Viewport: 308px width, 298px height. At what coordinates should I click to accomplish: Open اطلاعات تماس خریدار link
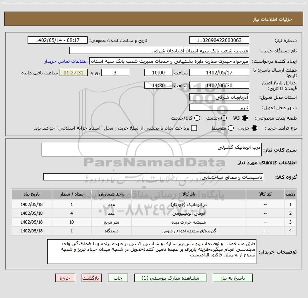pyautogui.click(x=66, y=61)
